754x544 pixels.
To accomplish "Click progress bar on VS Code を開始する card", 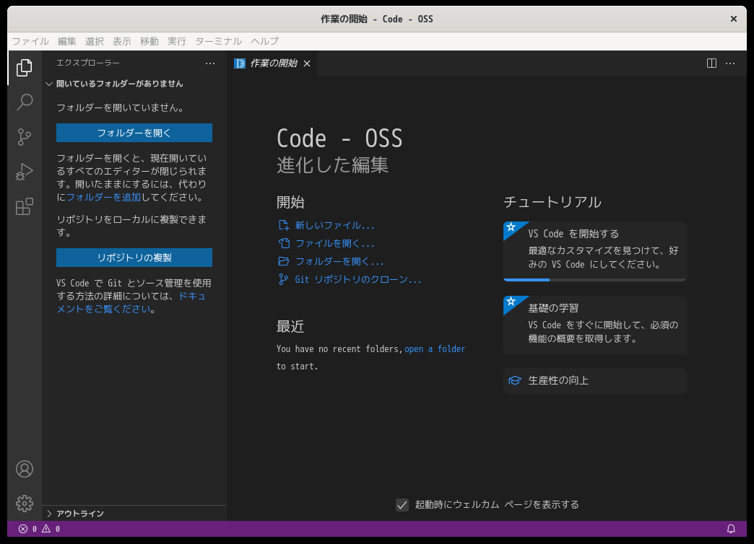I will (595, 280).
